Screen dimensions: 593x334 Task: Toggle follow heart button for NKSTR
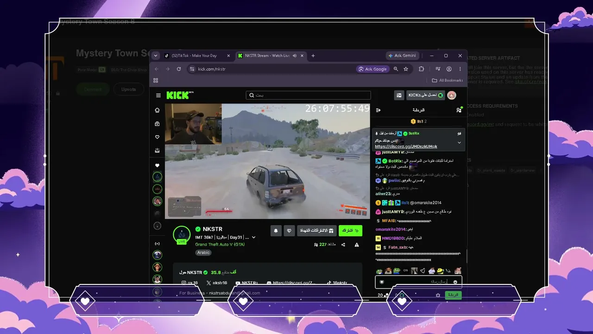click(x=290, y=231)
